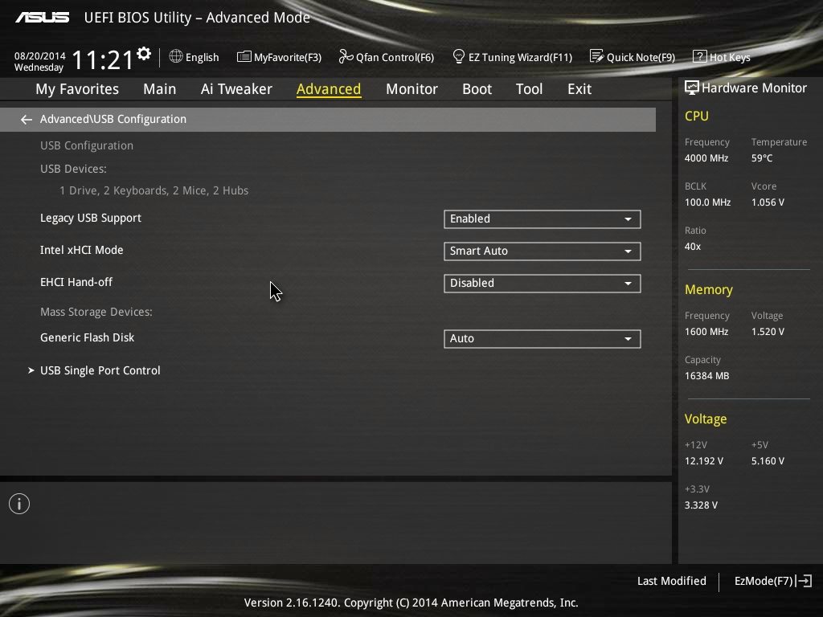The height and width of the screenshot is (617, 823).
Task: Click the settings gear next to the clock
Action: [144, 53]
